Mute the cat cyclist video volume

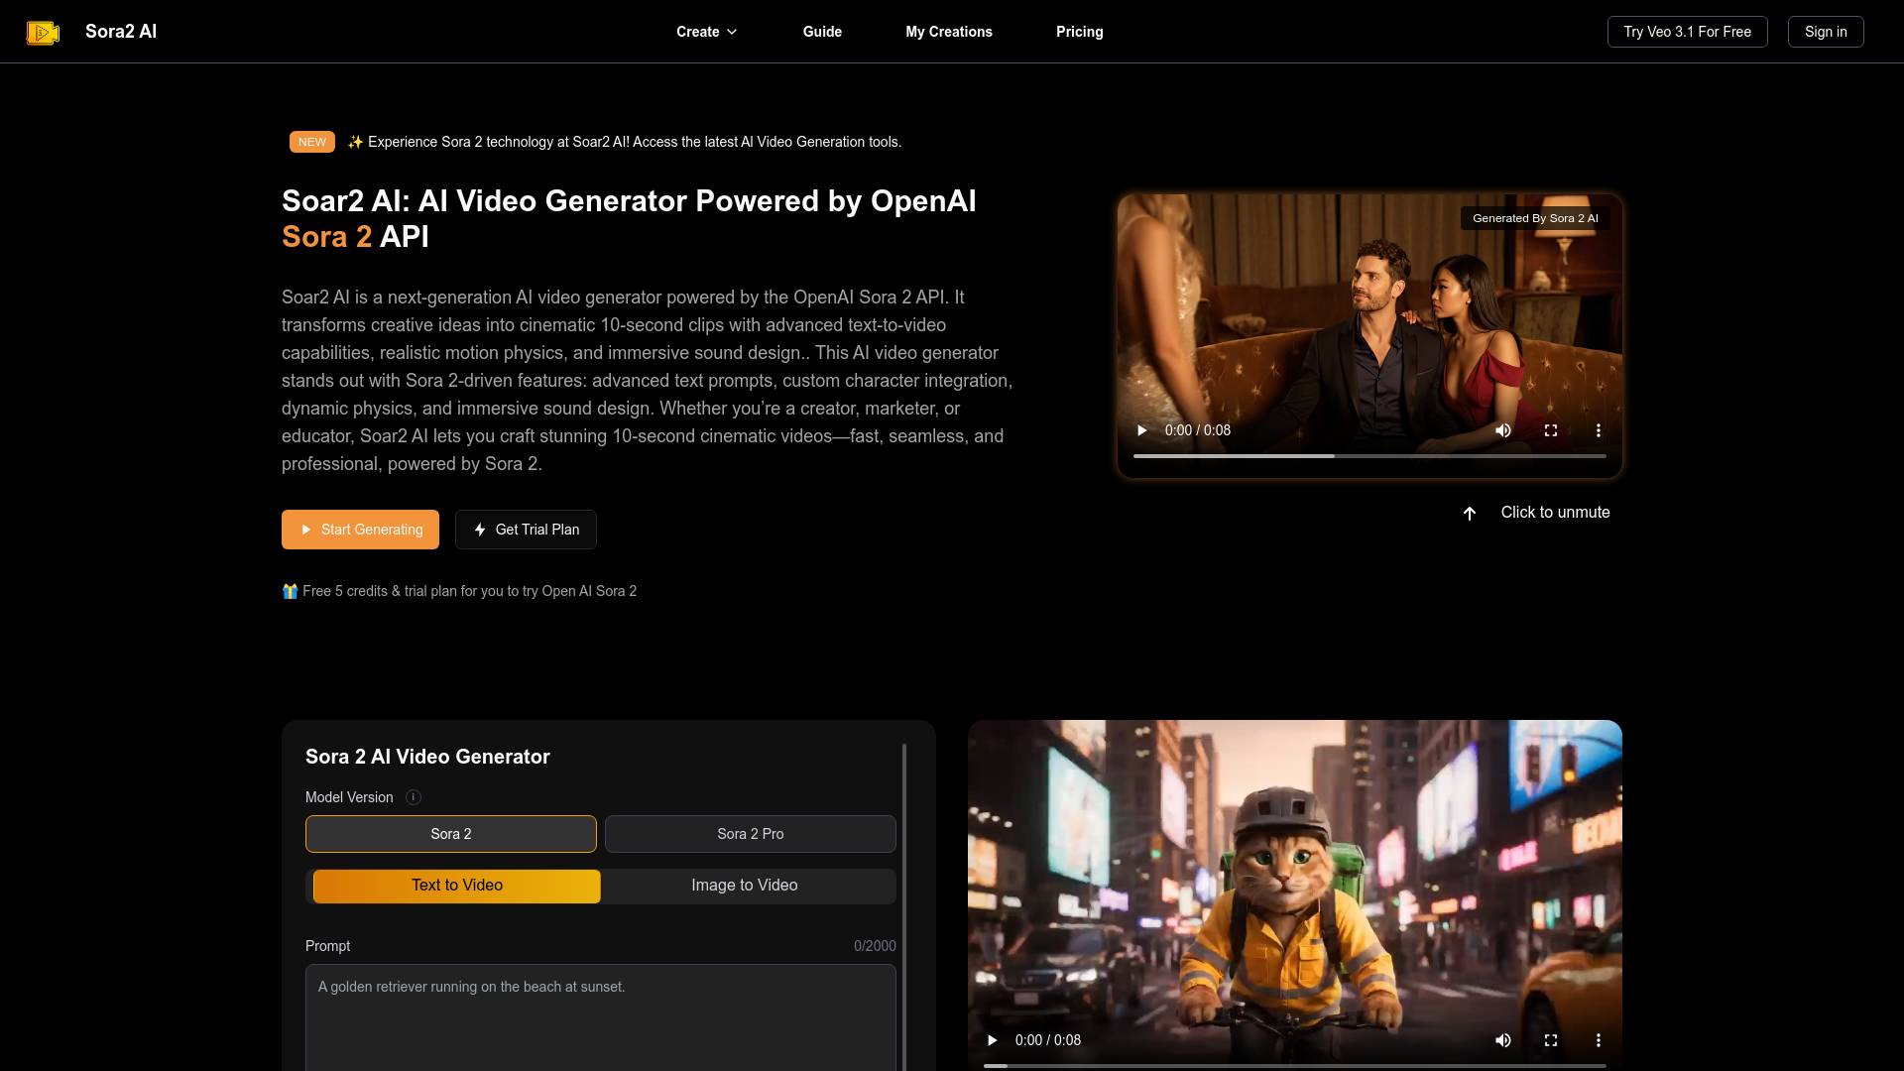(x=1503, y=1040)
